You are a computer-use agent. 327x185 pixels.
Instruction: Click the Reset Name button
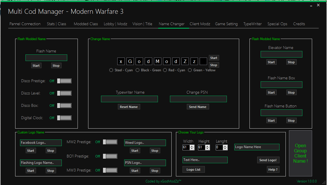click(x=129, y=107)
